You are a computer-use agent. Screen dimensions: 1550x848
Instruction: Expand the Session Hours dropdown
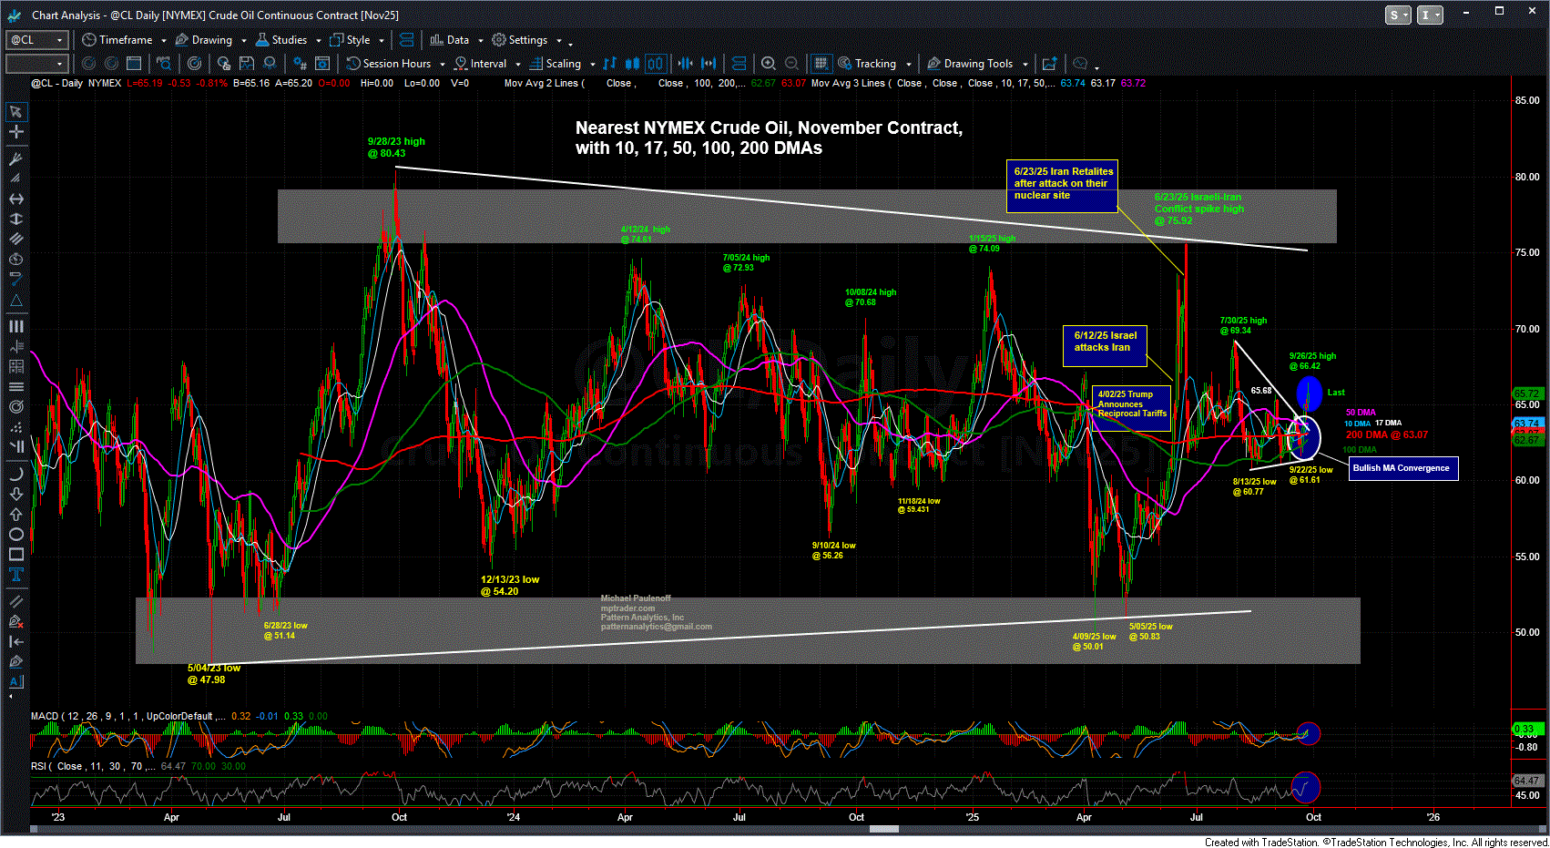point(443,64)
